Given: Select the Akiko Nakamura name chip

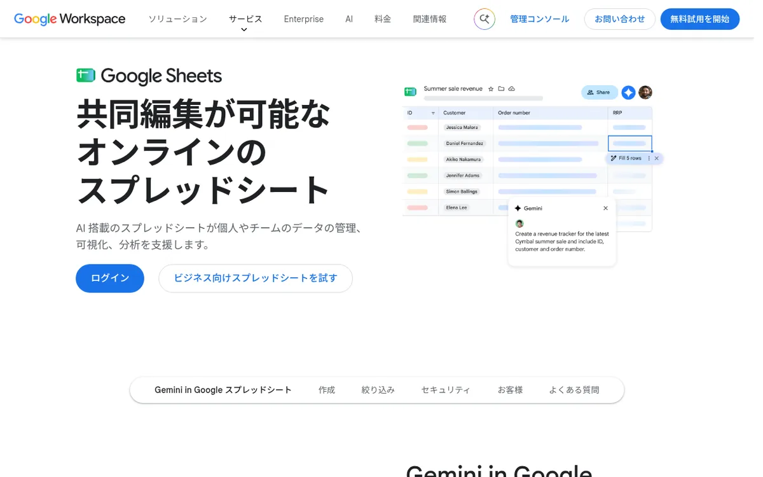Looking at the screenshot, I should point(464,159).
